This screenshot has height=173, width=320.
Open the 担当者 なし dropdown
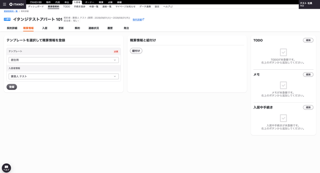pyautogui.click(x=76, y=21)
